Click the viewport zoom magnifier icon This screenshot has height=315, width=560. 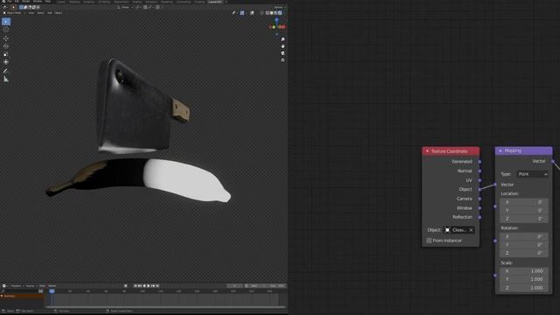coord(283,39)
